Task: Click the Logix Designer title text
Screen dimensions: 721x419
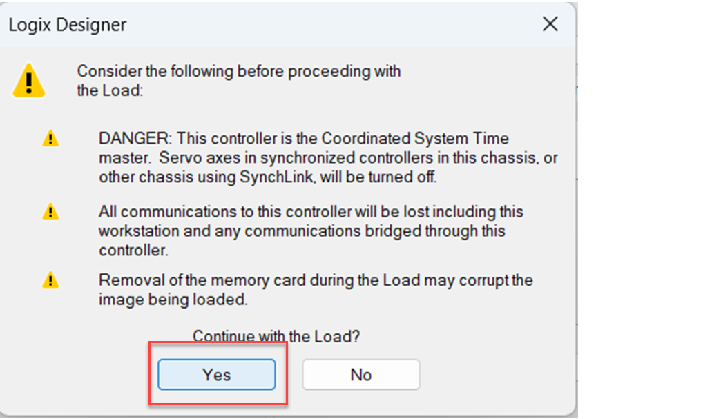Action: click(x=67, y=26)
